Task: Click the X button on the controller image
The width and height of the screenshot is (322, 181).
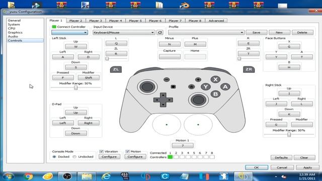Action: tap(215, 79)
